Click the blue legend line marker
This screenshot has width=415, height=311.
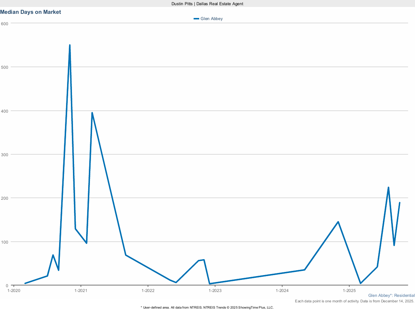coord(196,19)
